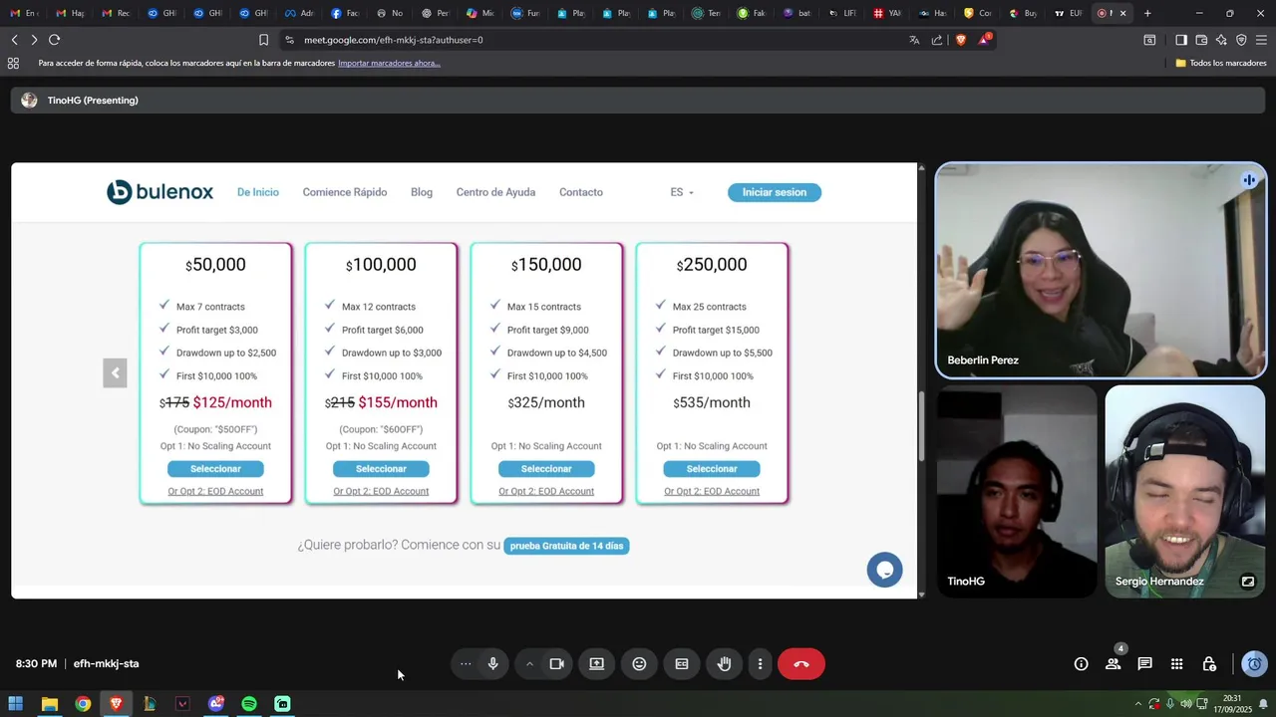Toggle closed captions in Meet
Viewport: 1276px width, 717px height.
tap(682, 664)
